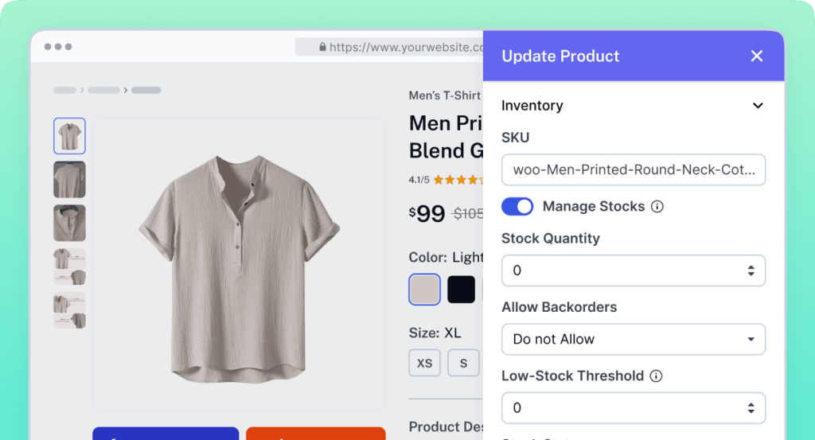Viewport: 815px width, 440px height.
Task: Choose size S
Action: coord(463,363)
